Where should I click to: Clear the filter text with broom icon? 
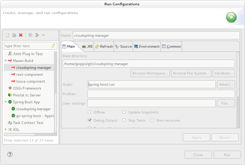click(x=53, y=46)
